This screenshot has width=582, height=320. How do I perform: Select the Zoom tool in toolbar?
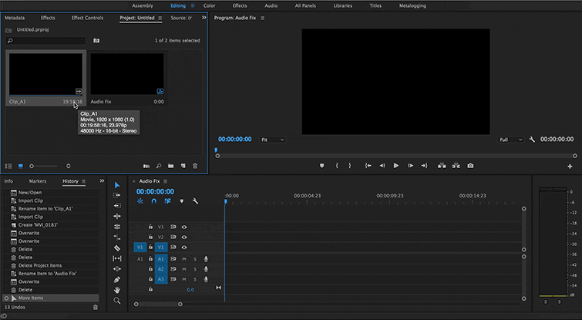[x=117, y=301]
